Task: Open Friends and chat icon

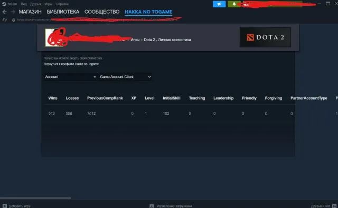Action: pyautogui.click(x=334, y=206)
